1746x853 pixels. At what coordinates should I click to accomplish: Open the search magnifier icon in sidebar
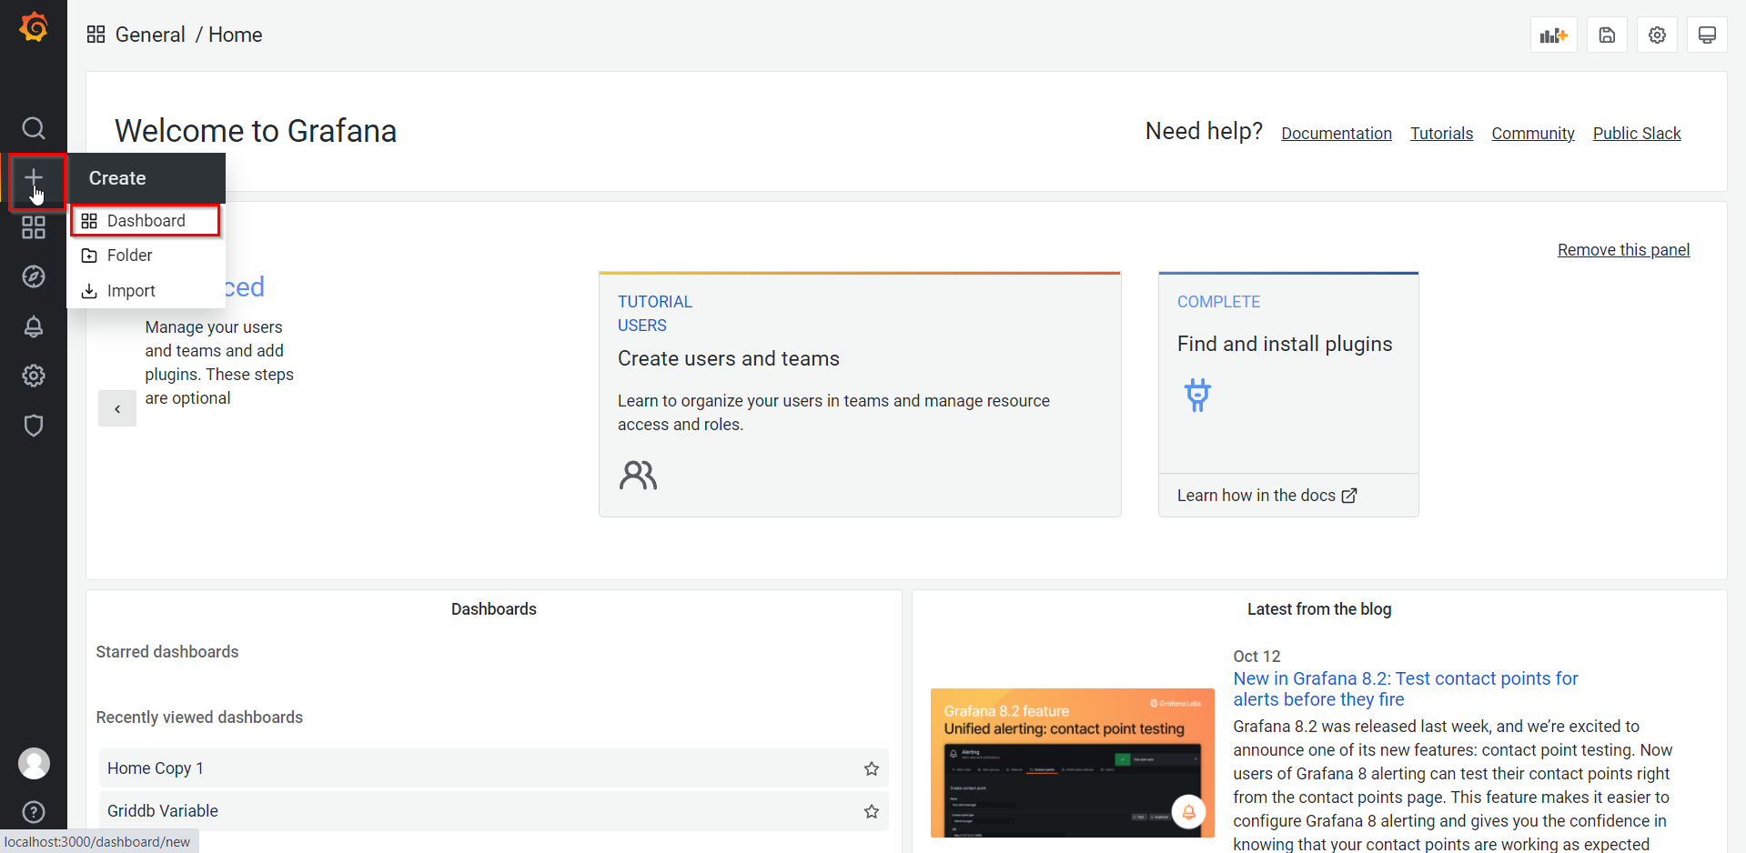coord(34,128)
